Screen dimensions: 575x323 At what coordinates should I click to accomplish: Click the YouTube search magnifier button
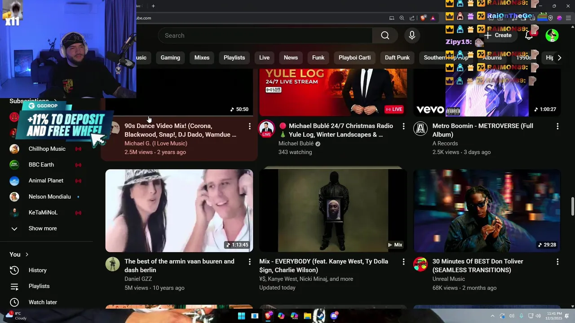pyautogui.click(x=385, y=35)
